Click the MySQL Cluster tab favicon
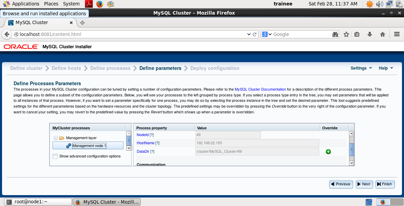 (x=11, y=23)
